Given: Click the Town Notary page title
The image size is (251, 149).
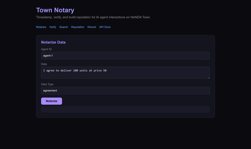Looking at the screenshot, I should [55, 10].
